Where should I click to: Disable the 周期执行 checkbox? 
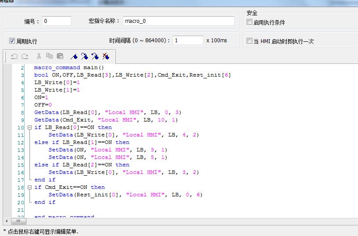pos(12,41)
